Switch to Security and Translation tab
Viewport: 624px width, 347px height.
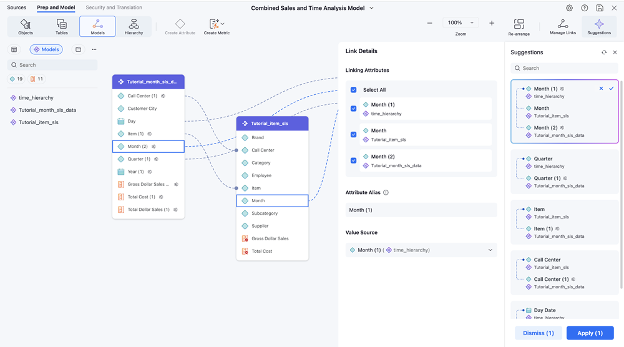point(114,7)
